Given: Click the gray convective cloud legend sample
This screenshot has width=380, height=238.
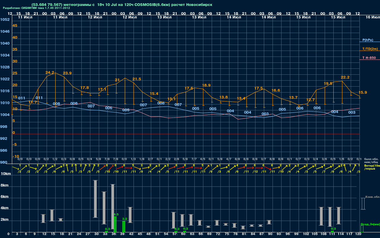Looking at the screenshot, I should (363, 204).
